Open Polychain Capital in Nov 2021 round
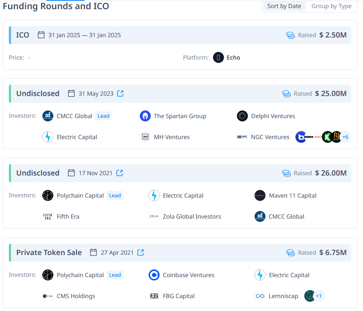363x311 pixels. tap(80, 195)
